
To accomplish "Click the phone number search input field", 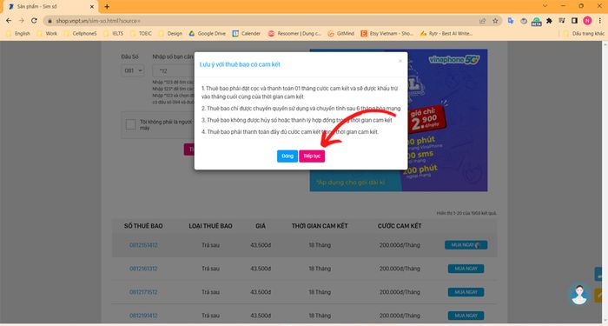I will point(174,71).
